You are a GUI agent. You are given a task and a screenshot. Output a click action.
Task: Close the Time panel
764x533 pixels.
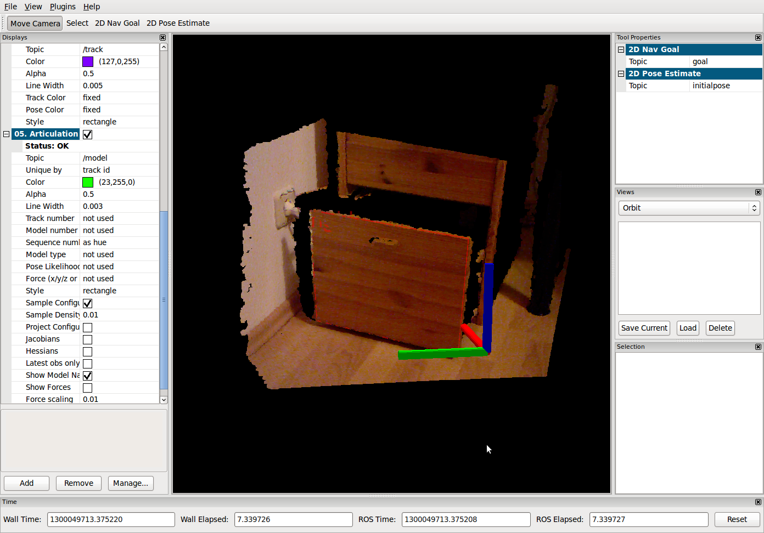pyautogui.click(x=758, y=502)
